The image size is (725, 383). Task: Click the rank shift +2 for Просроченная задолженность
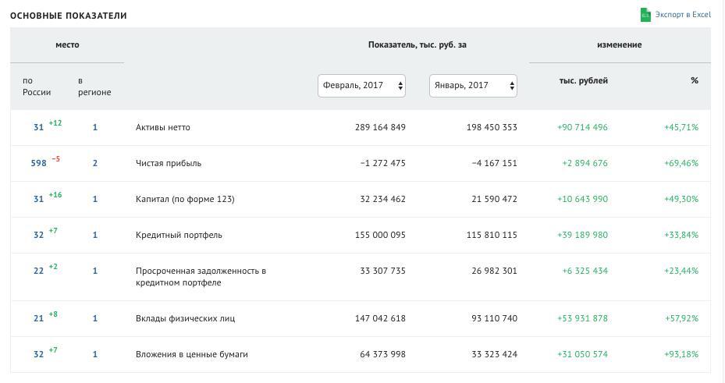tap(53, 267)
